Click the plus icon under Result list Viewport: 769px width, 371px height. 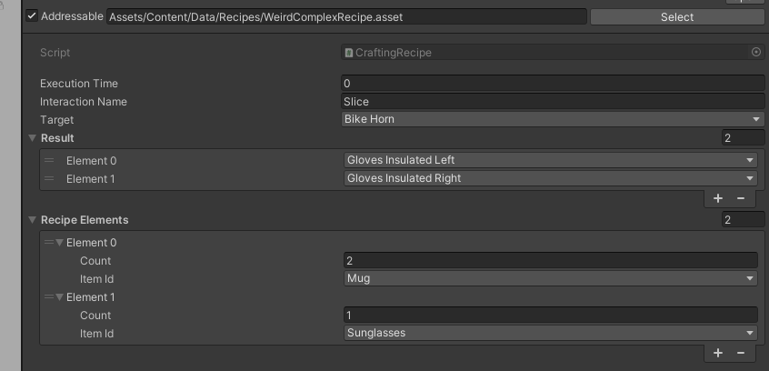[718, 198]
